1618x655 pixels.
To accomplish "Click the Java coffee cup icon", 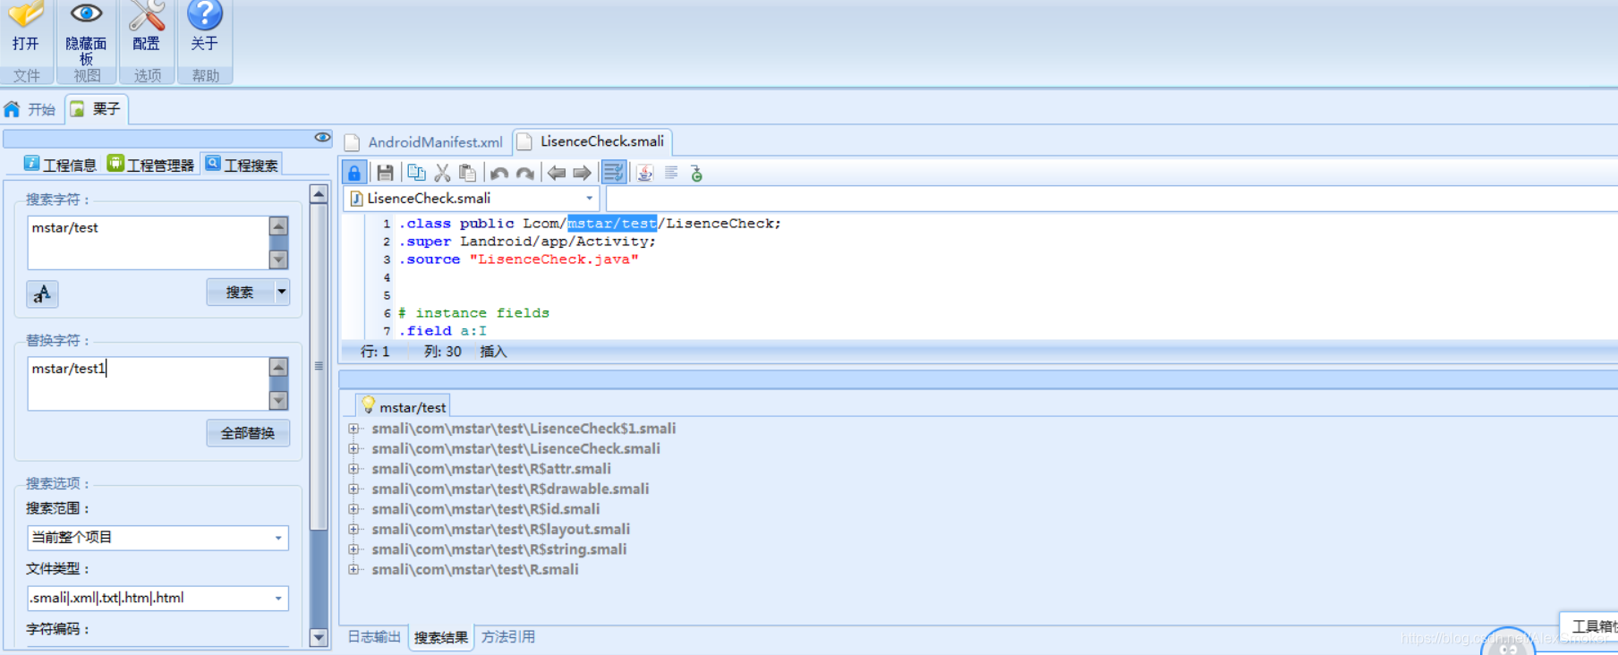I will 644,173.
